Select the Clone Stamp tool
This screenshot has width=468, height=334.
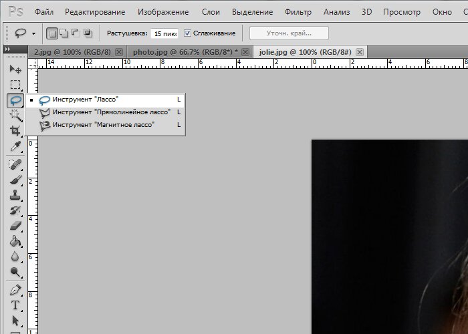[x=15, y=196]
